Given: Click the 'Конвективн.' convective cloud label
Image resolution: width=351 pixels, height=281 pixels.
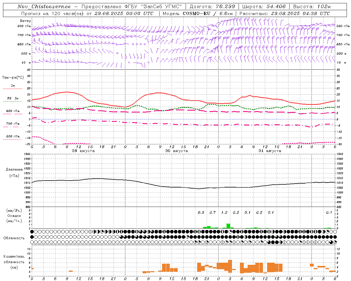Looking at the screenshot, I should [x=14, y=257].
